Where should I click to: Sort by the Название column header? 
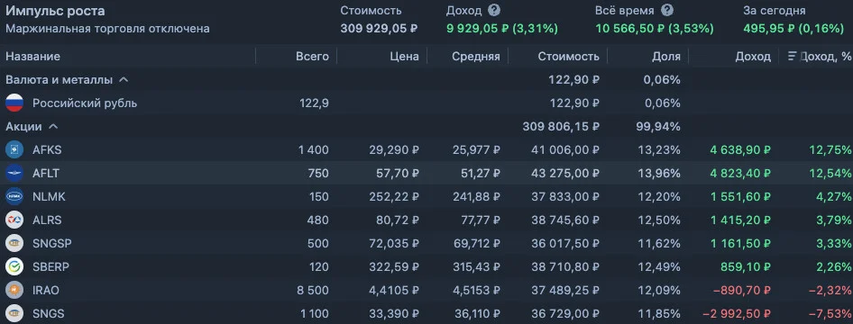[x=32, y=57]
